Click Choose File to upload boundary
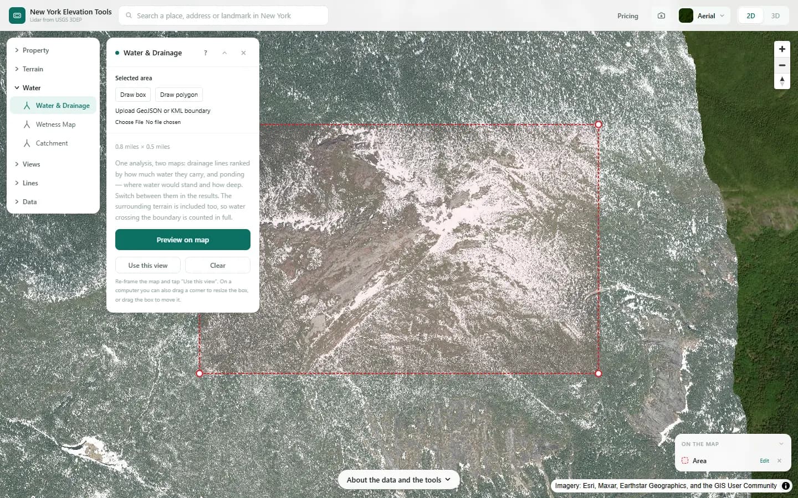 click(129, 122)
